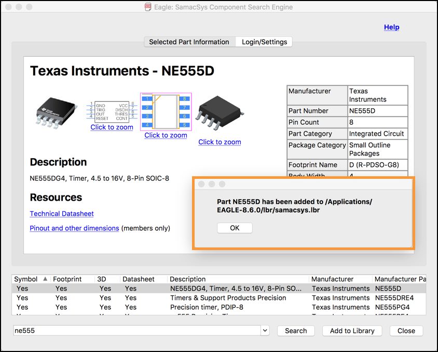Click the Pin Count value 8 cell
This screenshot has width=438, height=352.
click(378, 122)
